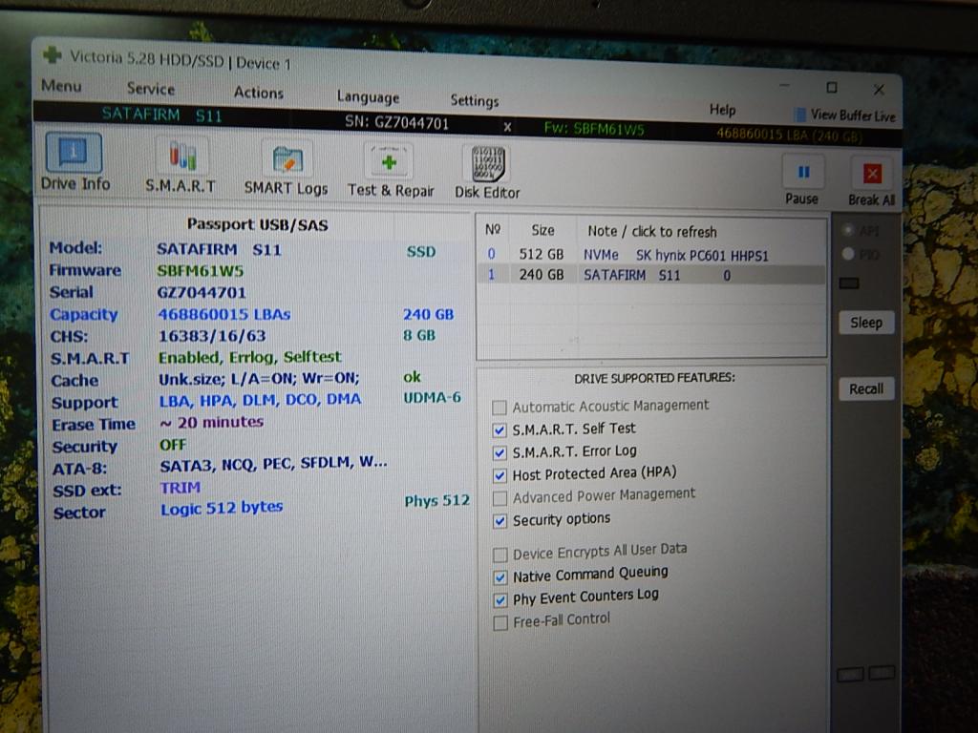This screenshot has width=978, height=733.
Task: Toggle Advanced Power Management checkbox
Action: [x=500, y=498]
